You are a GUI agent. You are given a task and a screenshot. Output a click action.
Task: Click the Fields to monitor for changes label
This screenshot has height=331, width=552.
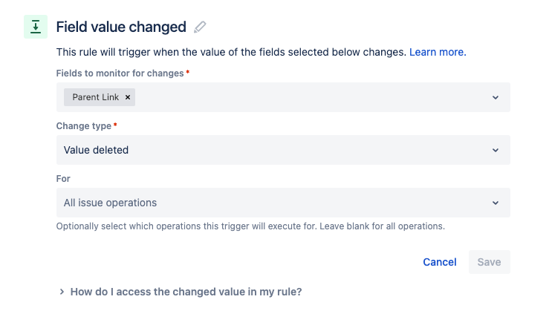(120, 73)
